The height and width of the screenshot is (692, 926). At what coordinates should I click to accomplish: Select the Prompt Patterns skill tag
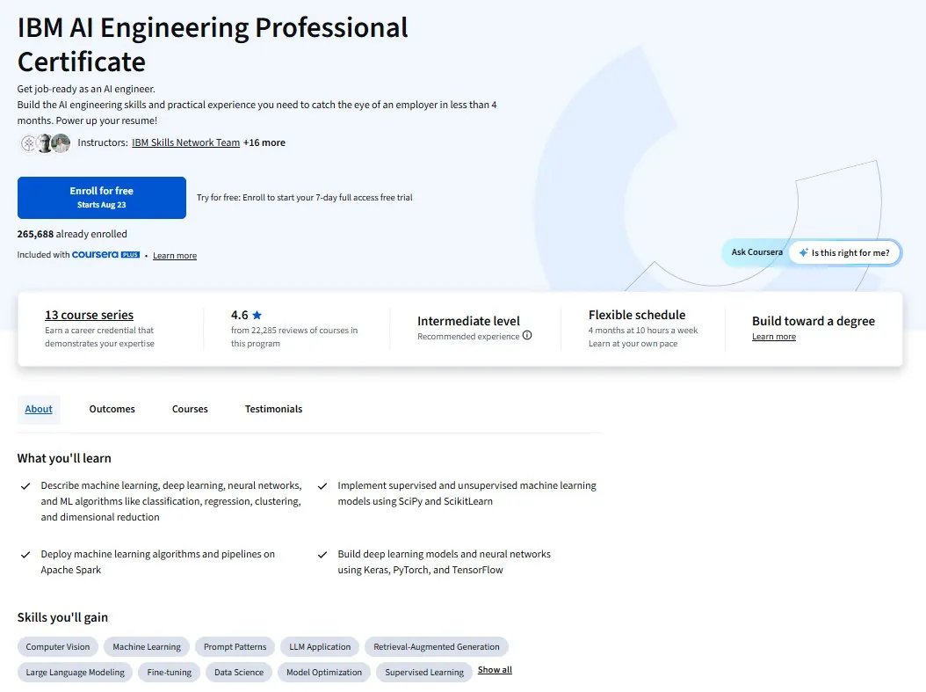click(235, 647)
